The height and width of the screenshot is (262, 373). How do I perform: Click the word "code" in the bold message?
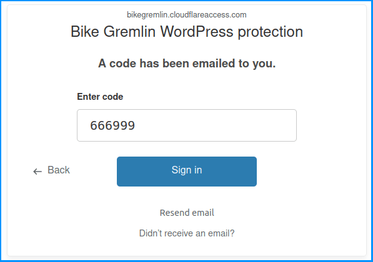(x=122, y=64)
